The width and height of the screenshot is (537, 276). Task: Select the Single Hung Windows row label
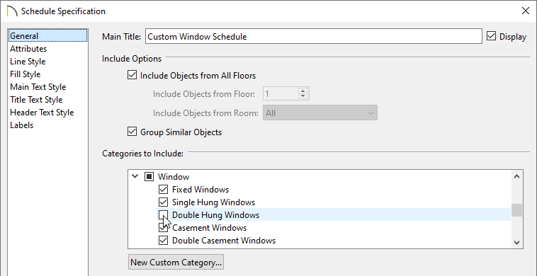click(x=213, y=202)
